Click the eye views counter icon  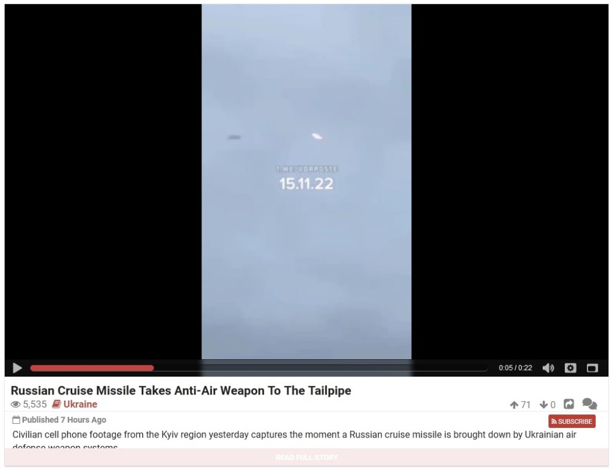click(16, 404)
